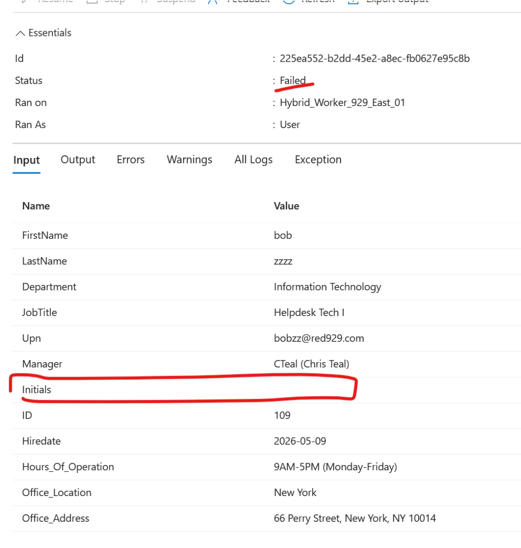Click the value bob
Viewport: 521px width, 548px height.
(283, 235)
